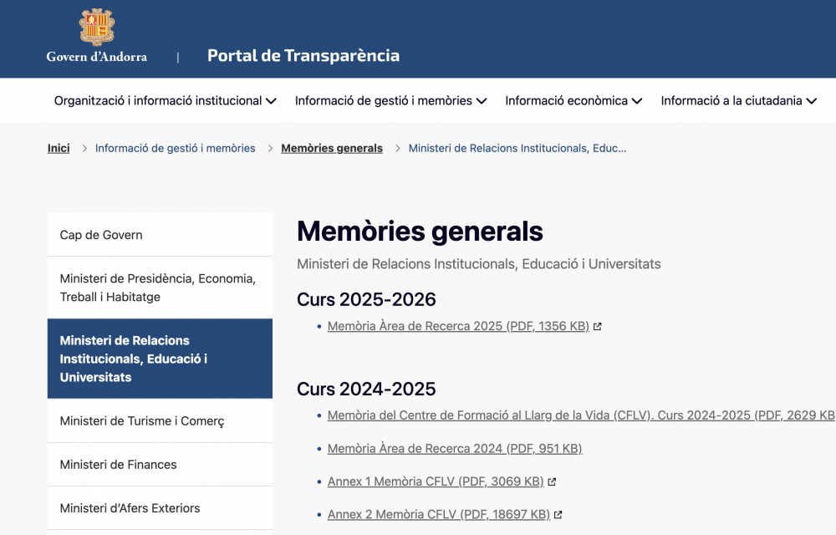Click Informació de gestió i memòries breadcrumb

pos(175,148)
